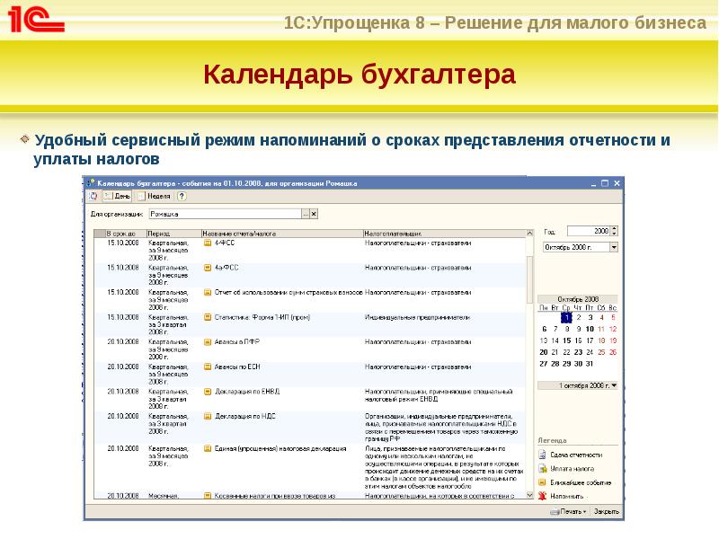Click the organization field containing Ромашка

tap(226, 214)
